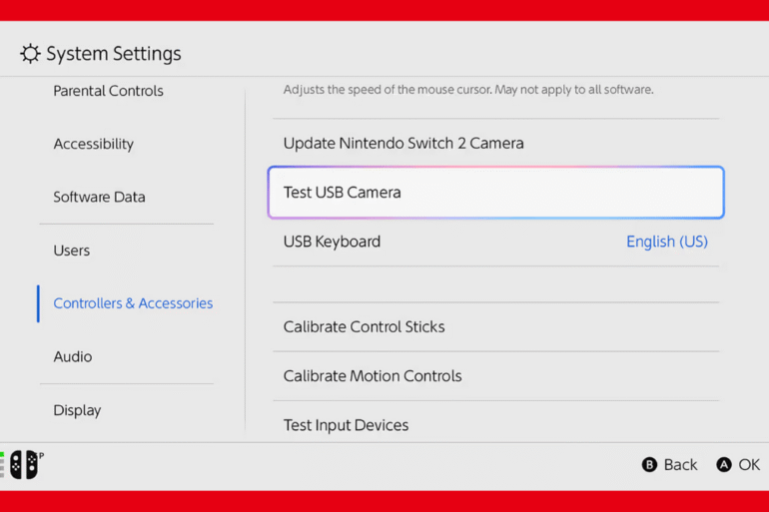Select the Test USB Camera option
The height and width of the screenshot is (512, 769).
tap(495, 193)
